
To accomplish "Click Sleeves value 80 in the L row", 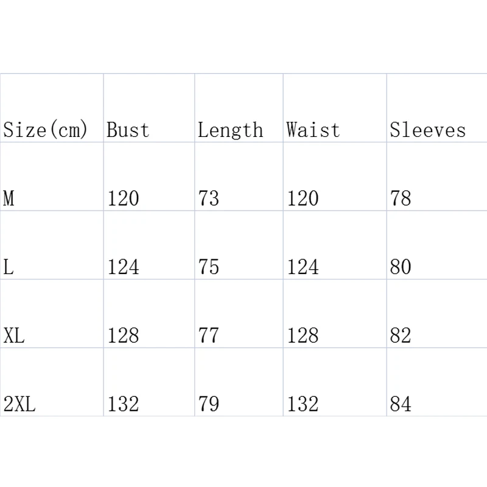I will [401, 267].
